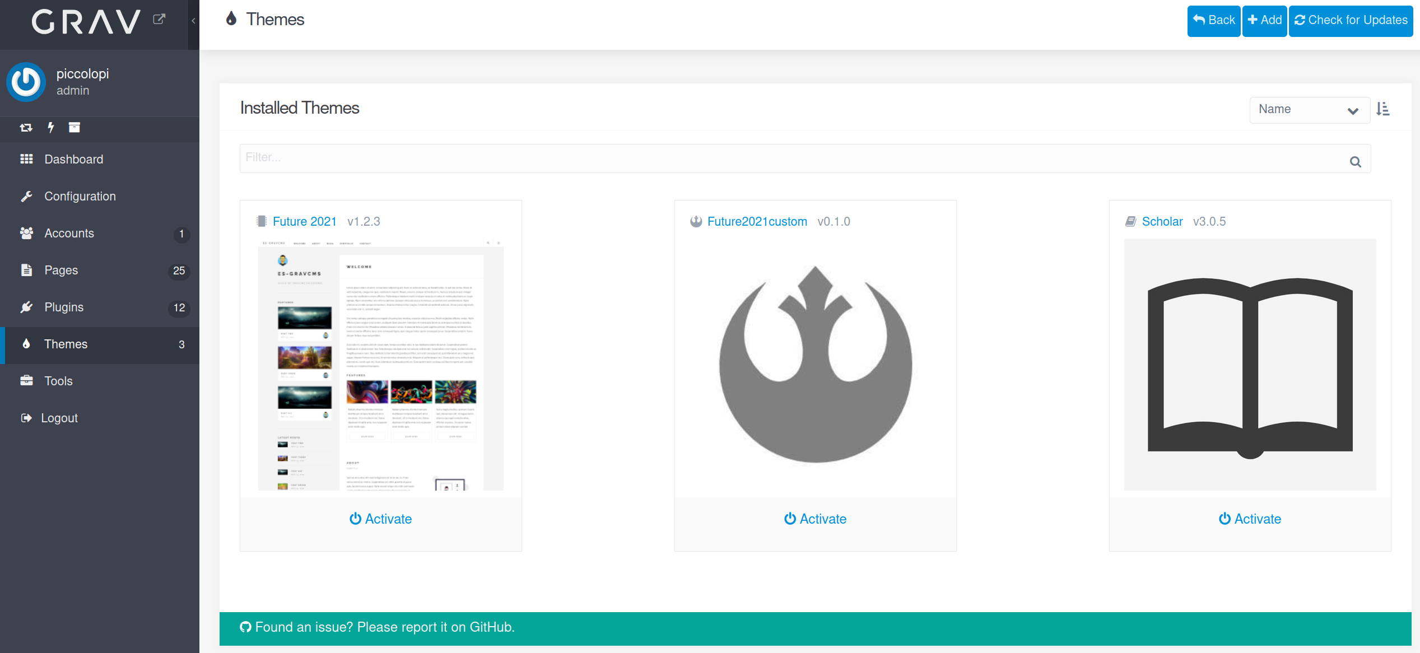Open the Scholar theme link
This screenshot has height=653, width=1420.
click(1162, 222)
